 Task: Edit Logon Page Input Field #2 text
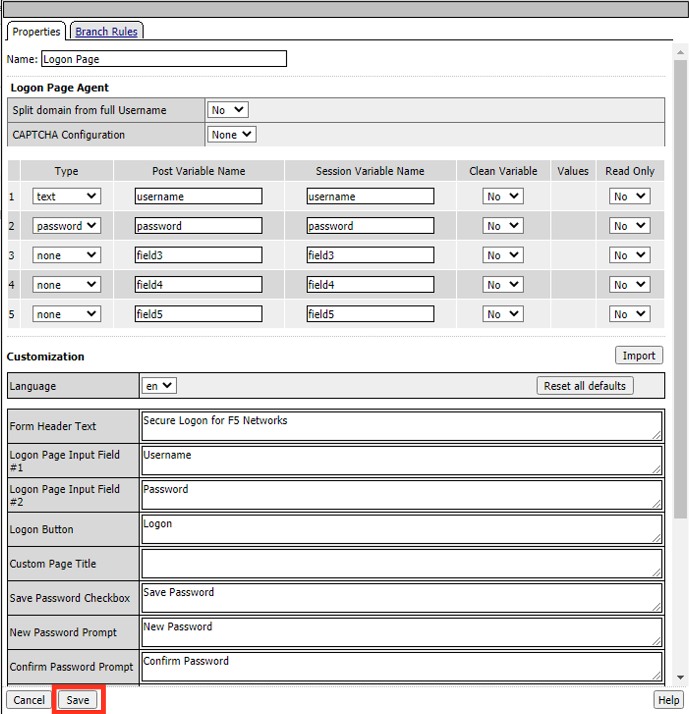point(402,495)
